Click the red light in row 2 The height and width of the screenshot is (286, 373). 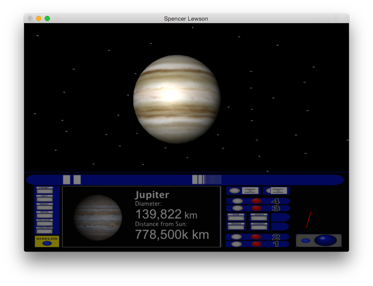(257, 237)
